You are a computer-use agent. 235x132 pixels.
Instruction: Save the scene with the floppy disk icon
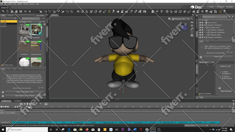tap(21, 11)
